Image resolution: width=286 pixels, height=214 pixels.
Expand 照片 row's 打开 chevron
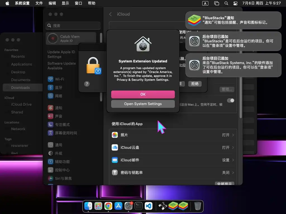[x=233, y=135]
